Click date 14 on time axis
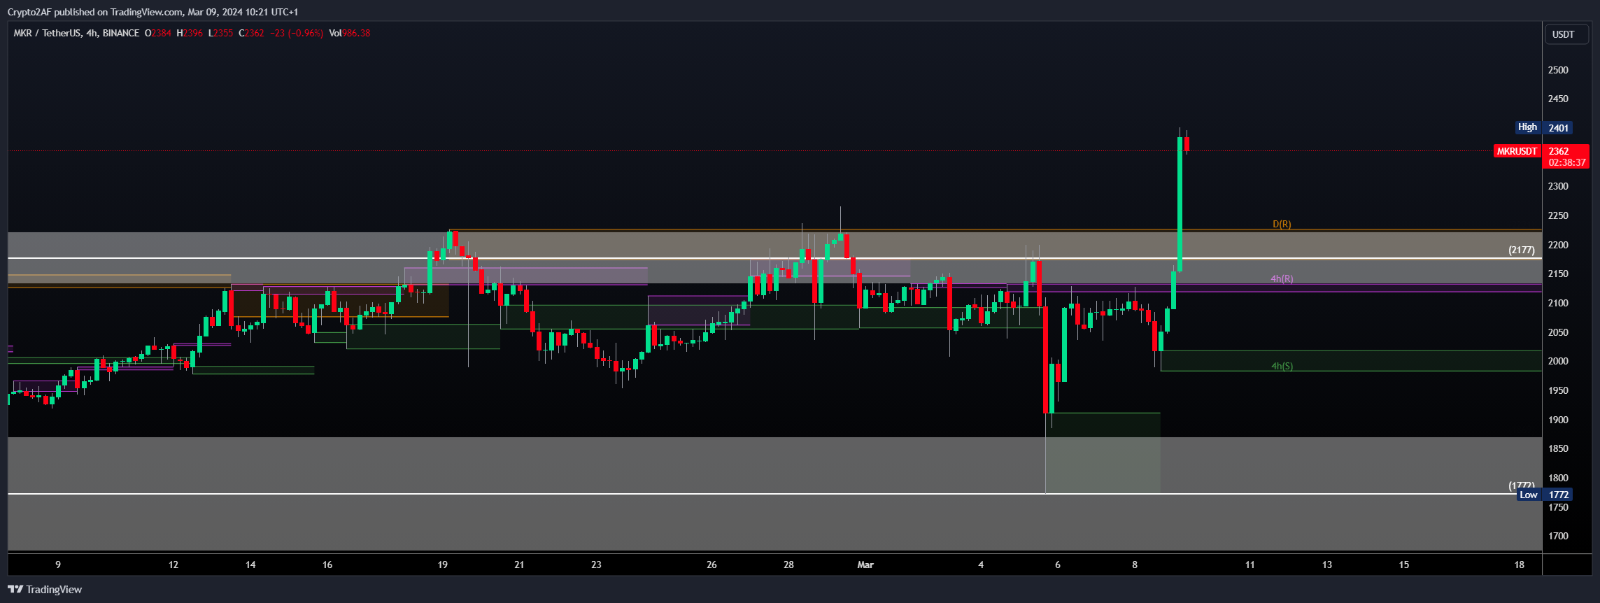1600x603 pixels. pyautogui.click(x=250, y=565)
